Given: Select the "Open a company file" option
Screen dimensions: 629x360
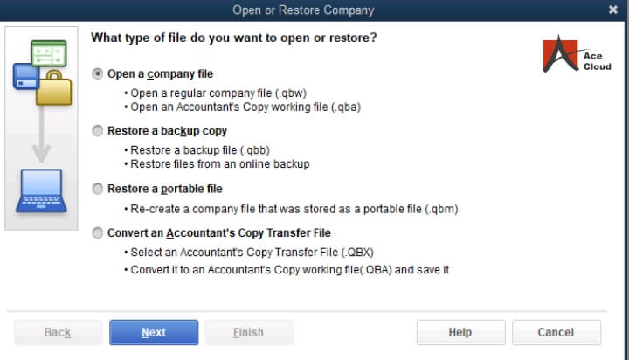Looking at the screenshot, I should coord(98,74).
